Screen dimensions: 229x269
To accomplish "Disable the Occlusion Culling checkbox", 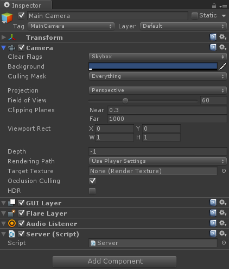I will pyautogui.click(x=92, y=181).
